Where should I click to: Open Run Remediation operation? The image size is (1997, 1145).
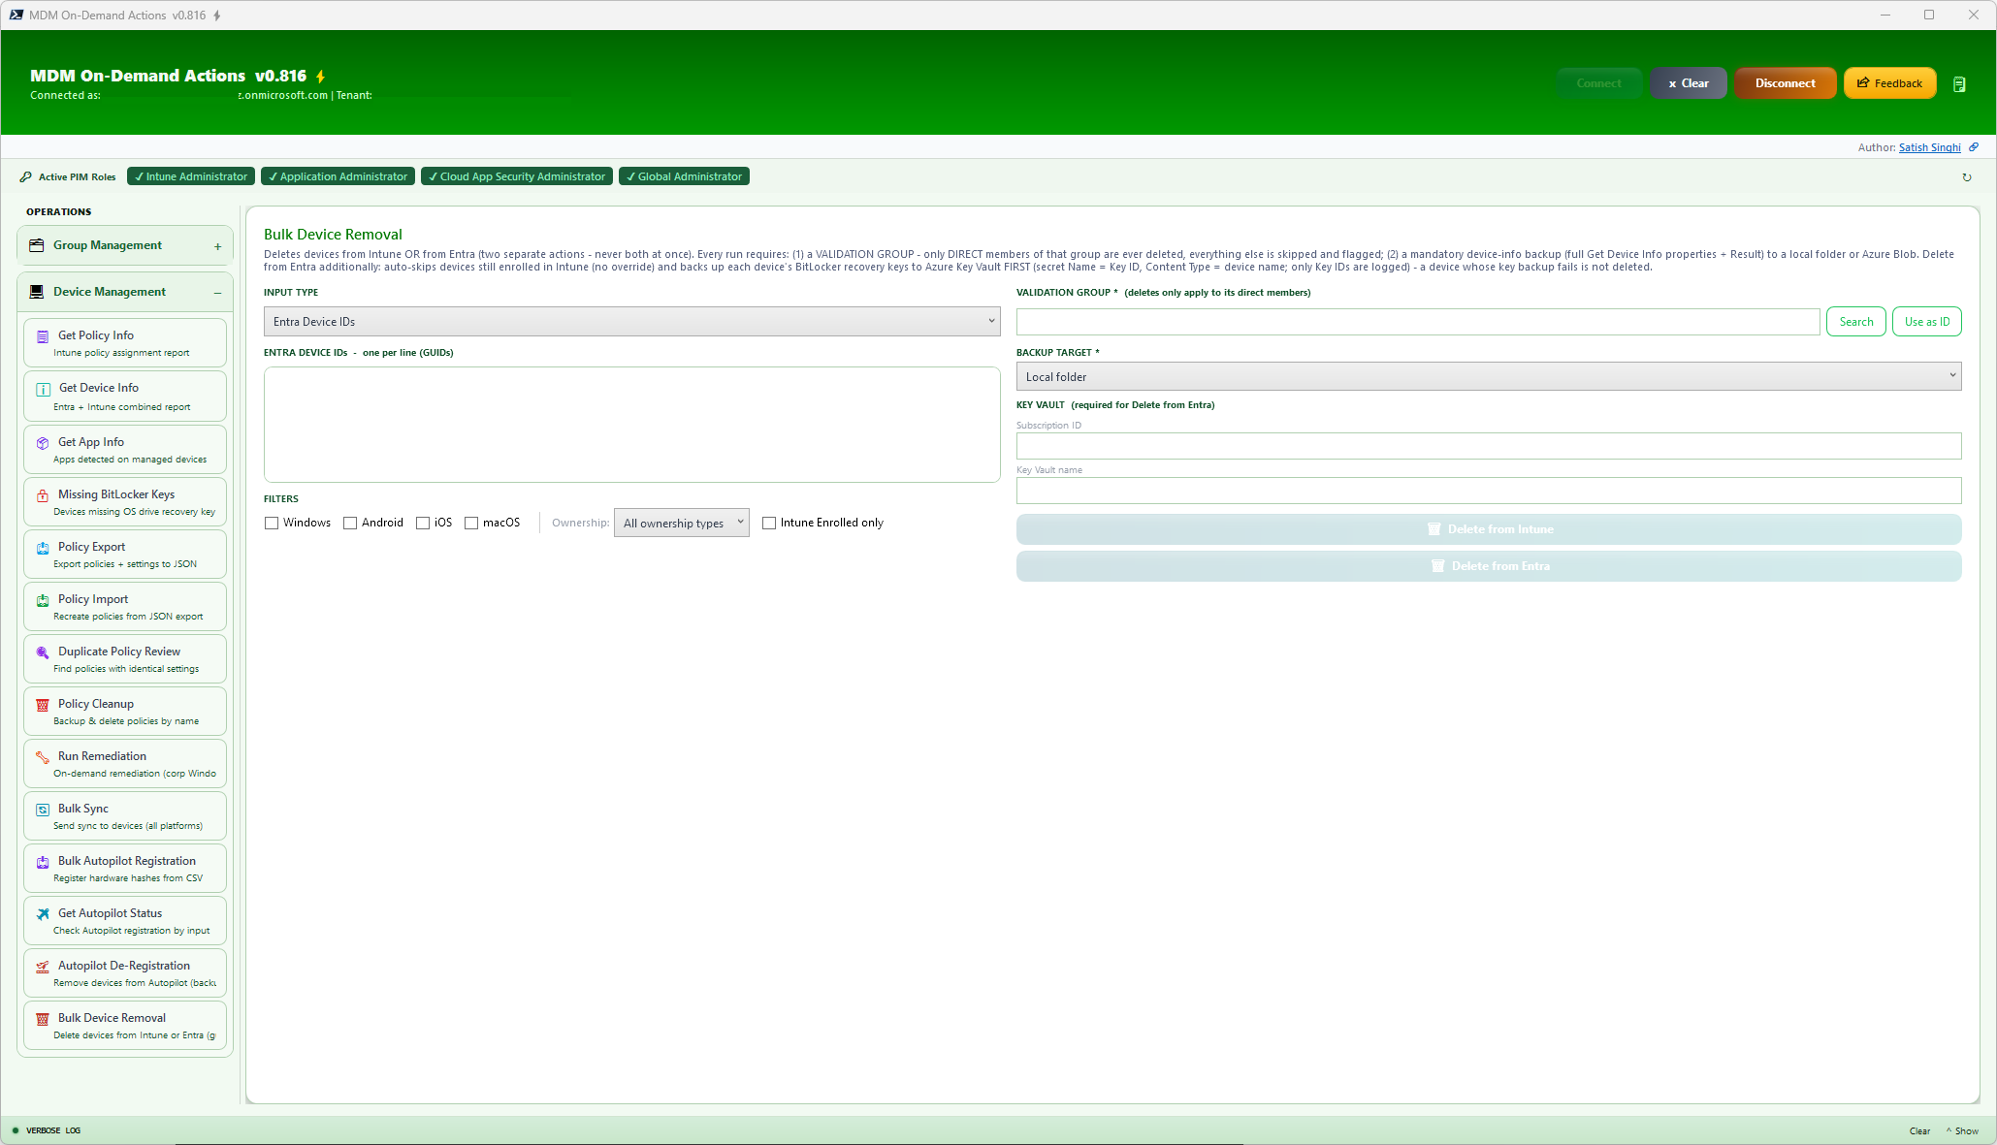click(x=125, y=764)
